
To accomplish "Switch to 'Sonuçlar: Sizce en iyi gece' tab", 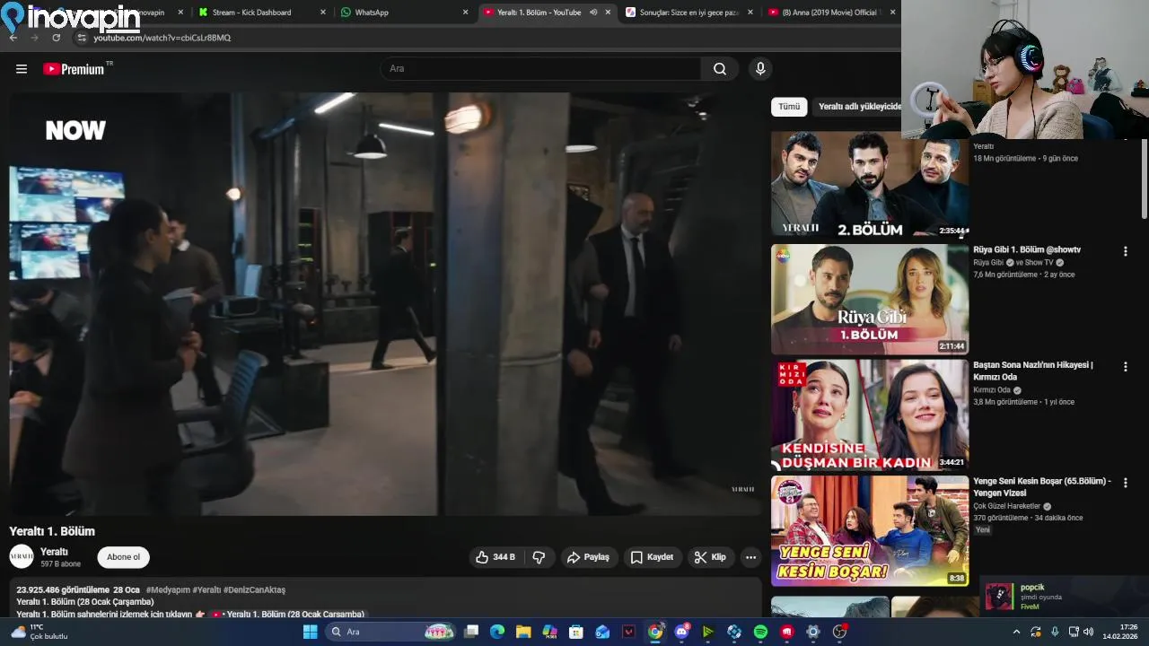I will click(x=689, y=13).
